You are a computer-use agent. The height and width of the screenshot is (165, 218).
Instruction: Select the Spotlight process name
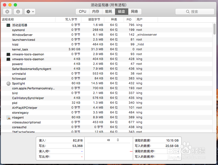point(19,83)
